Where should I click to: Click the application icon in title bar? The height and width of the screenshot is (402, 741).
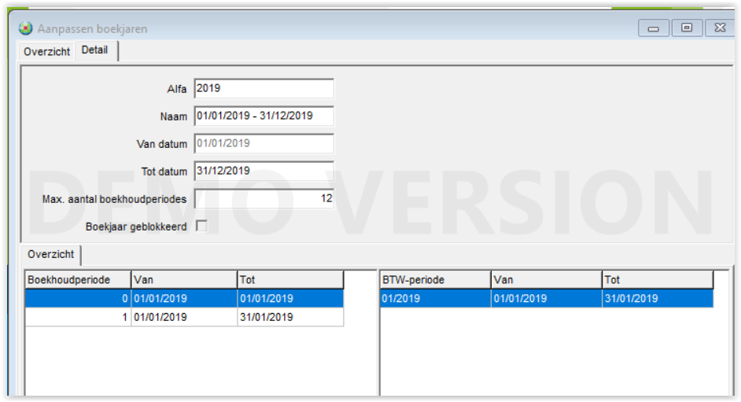(26, 28)
